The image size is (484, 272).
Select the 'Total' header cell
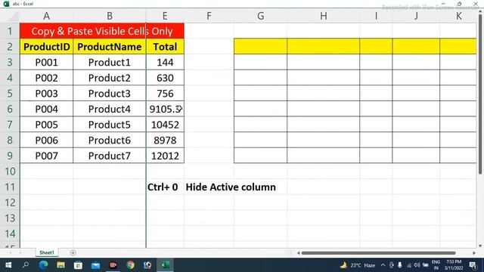click(165, 47)
